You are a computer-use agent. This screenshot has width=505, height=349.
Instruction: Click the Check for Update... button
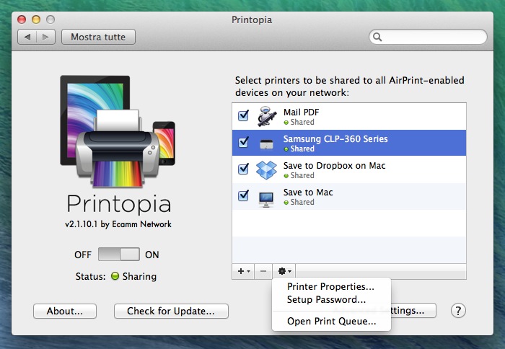click(171, 311)
